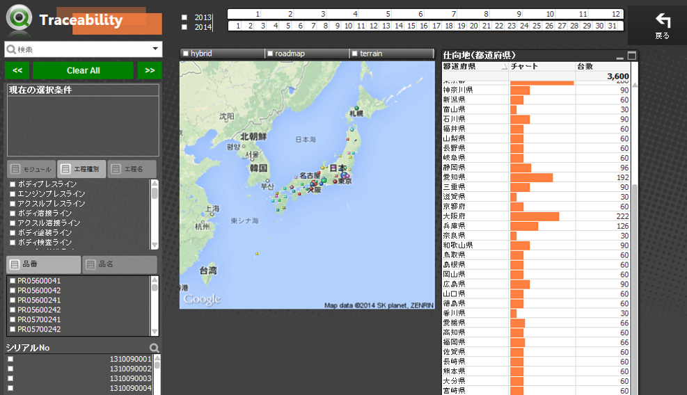Click the list icon on 品名 tab
Screen dimensions: 687x395
tap(90, 264)
